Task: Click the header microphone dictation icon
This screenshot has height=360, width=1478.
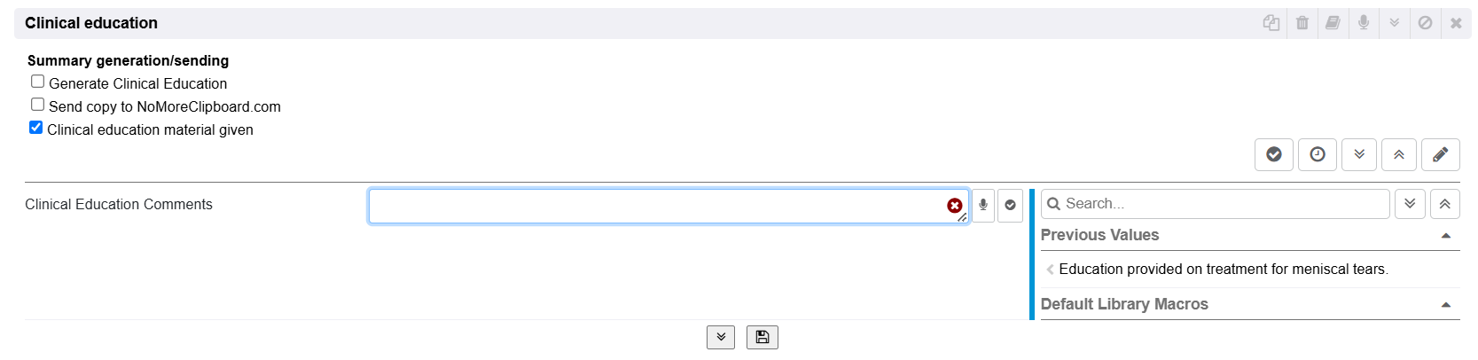Action: pyautogui.click(x=1364, y=23)
